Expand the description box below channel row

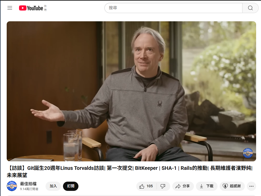point(131,195)
